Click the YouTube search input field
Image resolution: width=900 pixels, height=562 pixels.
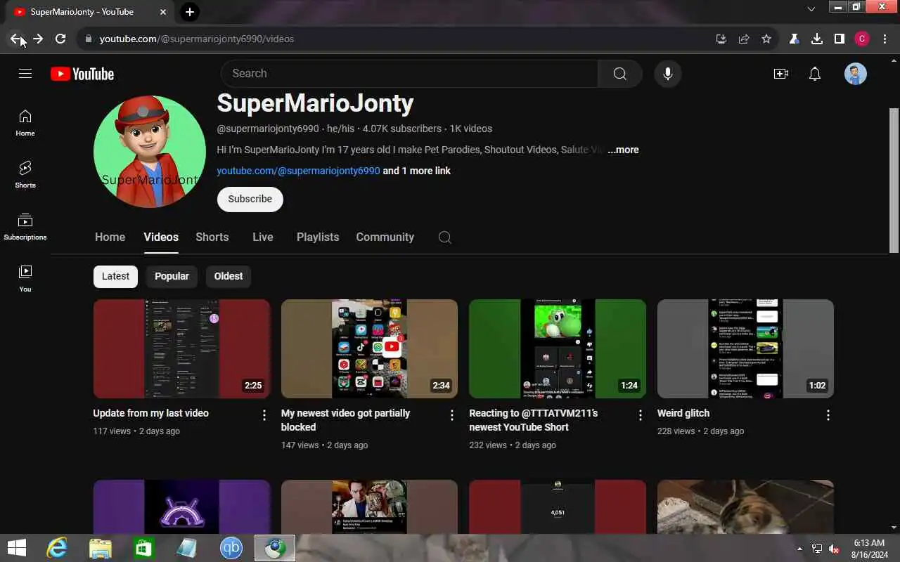point(409,74)
